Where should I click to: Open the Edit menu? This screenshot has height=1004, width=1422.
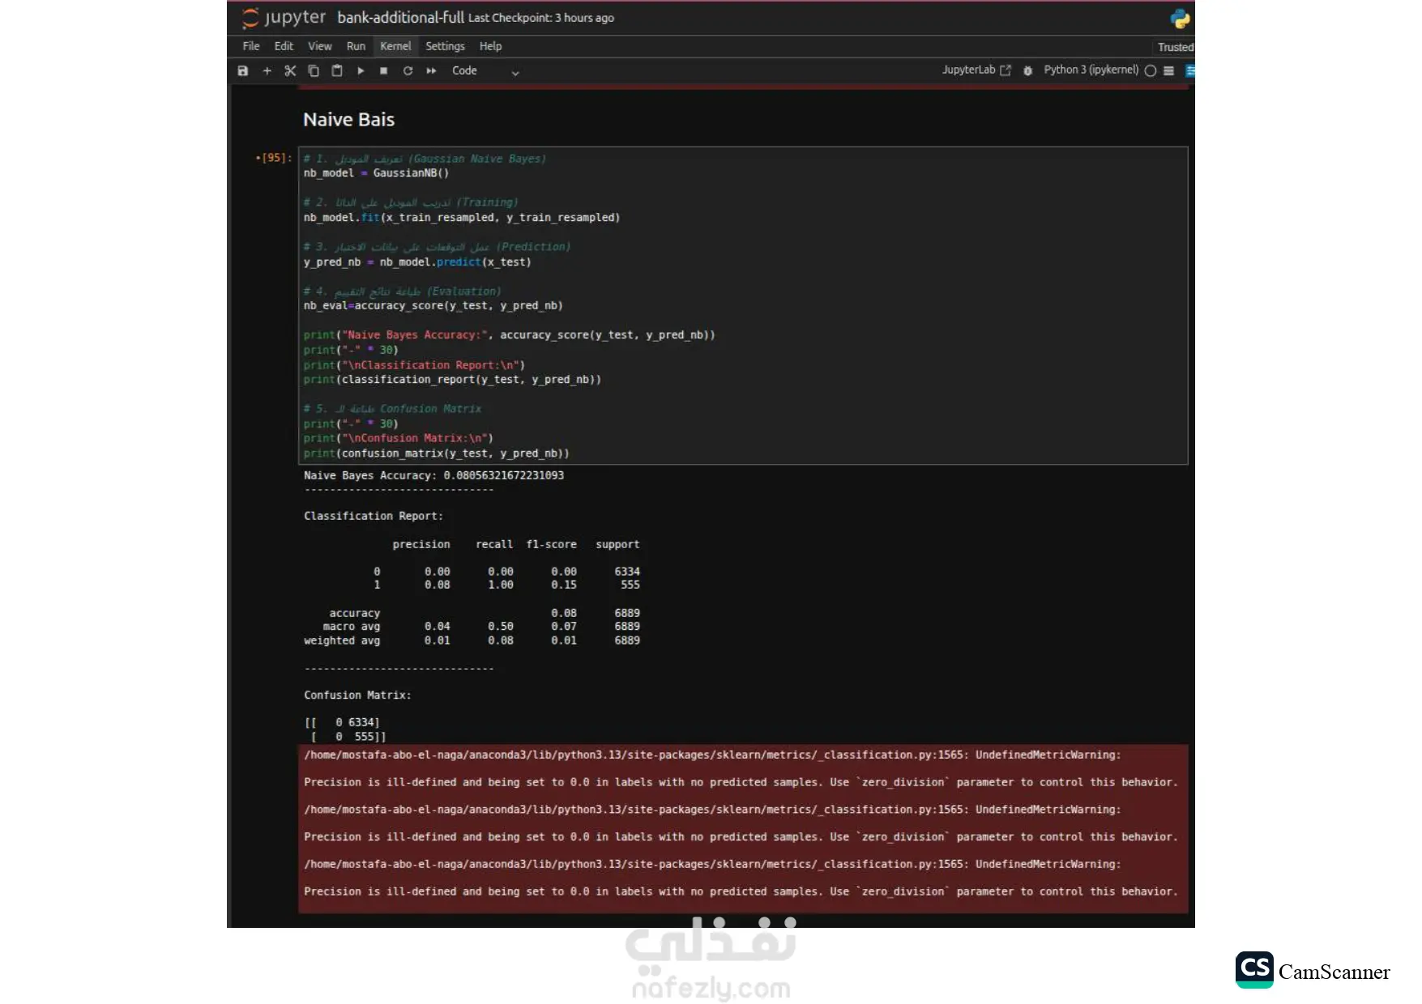[284, 47]
